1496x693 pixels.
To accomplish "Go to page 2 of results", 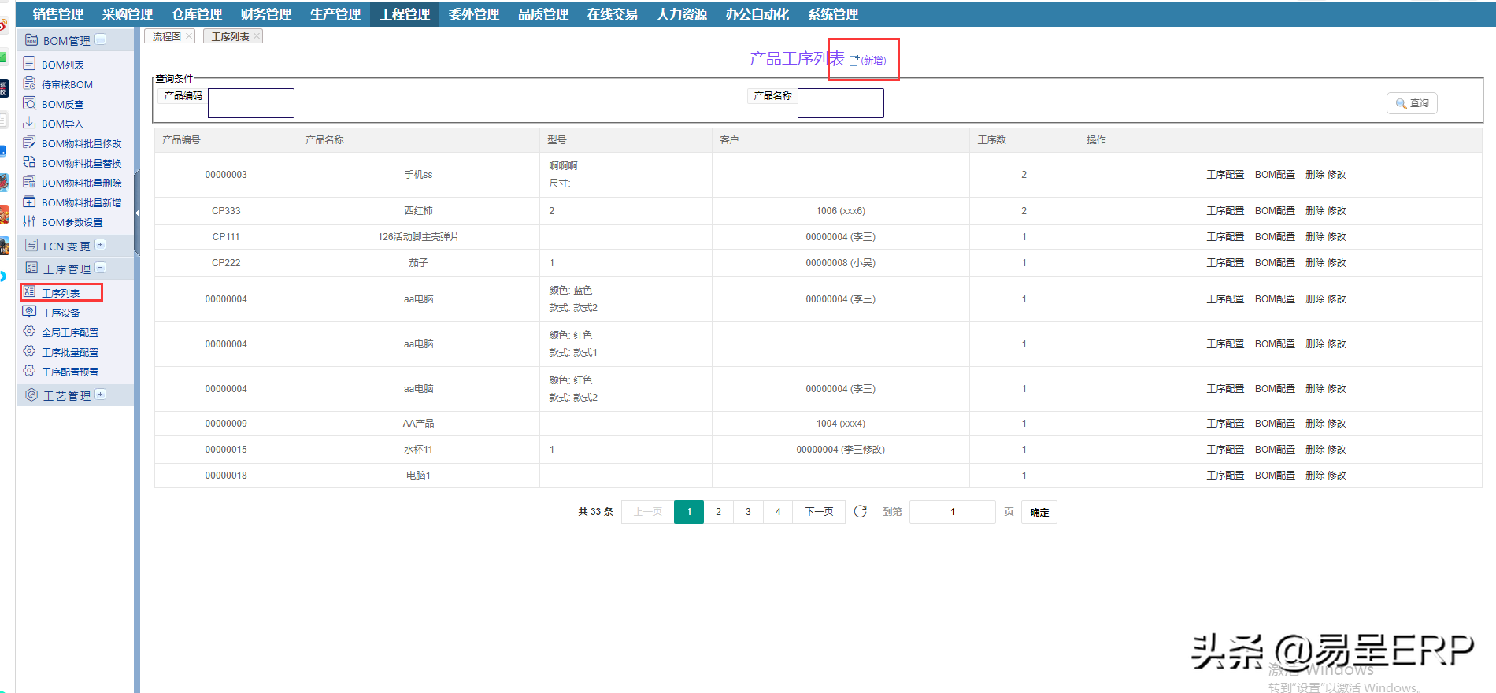I will tap(718, 512).
